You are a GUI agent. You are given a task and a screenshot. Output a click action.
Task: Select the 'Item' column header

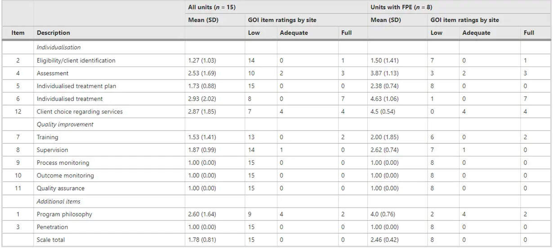click(x=18, y=33)
